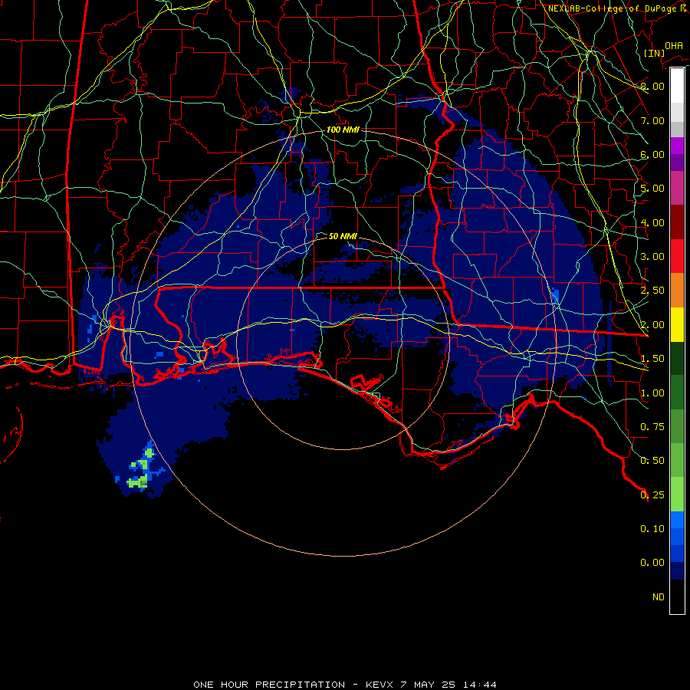690x690 pixels.
Task: Select the black ND swatch in legend
Action: pyautogui.click(x=677, y=596)
